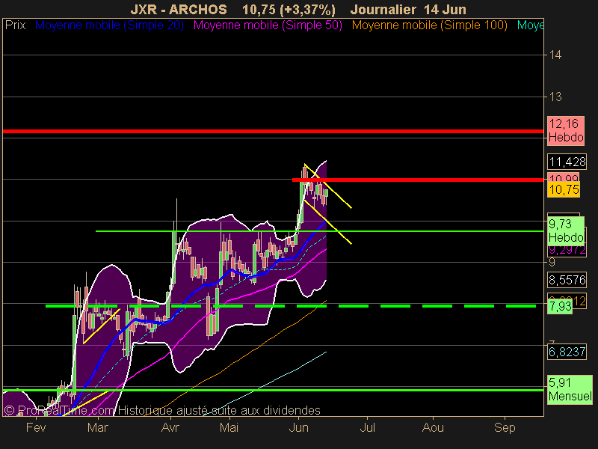Viewport: 598px width, 449px height.
Task: Select the green 5,91 monthly support line
Action: (x=273, y=390)
